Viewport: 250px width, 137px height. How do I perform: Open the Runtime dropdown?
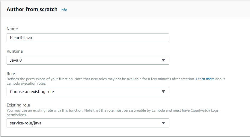pos(88,60)
